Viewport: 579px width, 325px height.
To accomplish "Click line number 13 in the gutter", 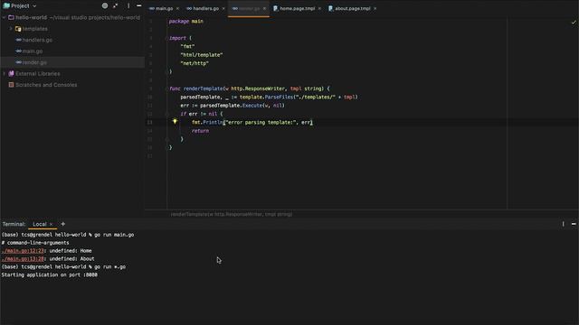I will pyautogui.click(x=149, y=123).
